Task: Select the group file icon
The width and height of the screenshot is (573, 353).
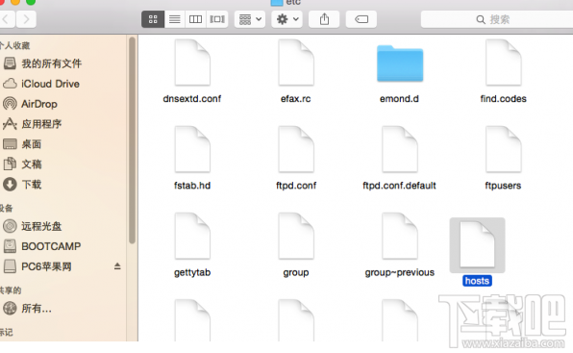Action: [296, 236]
